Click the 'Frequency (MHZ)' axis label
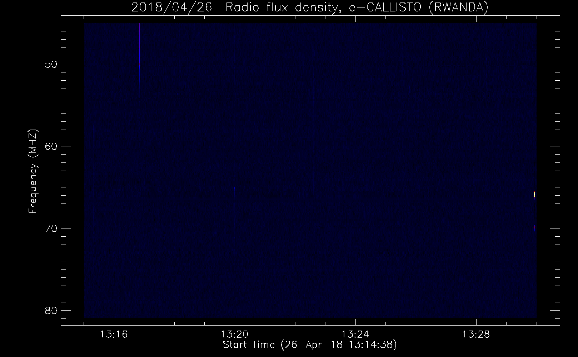Image resolution: width=578 pixels, height=357 pixels. [x=33, y=171]
